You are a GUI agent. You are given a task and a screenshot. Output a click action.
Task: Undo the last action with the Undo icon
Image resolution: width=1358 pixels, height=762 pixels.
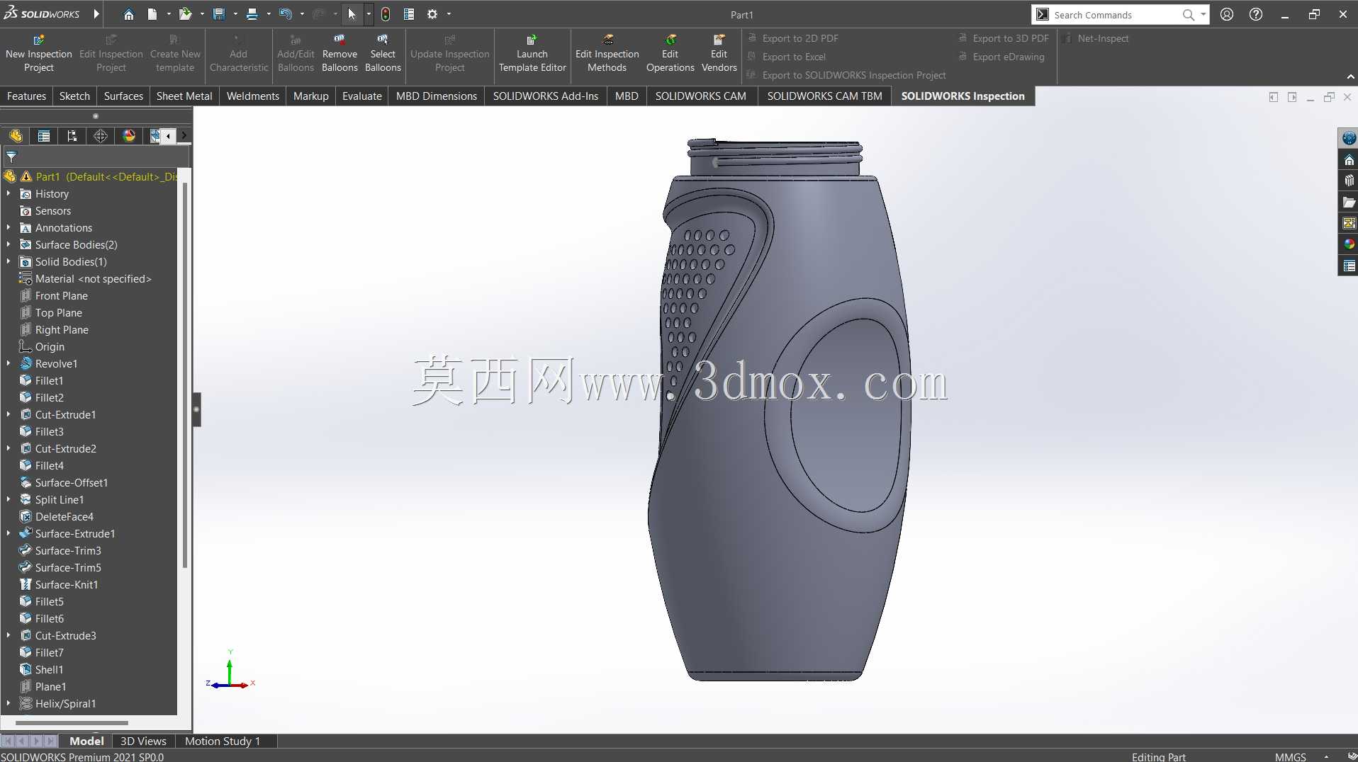click(285, 14)
